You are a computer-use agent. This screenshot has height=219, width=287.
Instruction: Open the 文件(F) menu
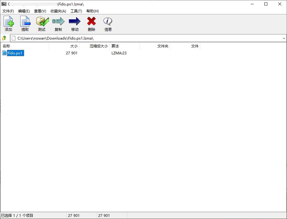point(8,11)
